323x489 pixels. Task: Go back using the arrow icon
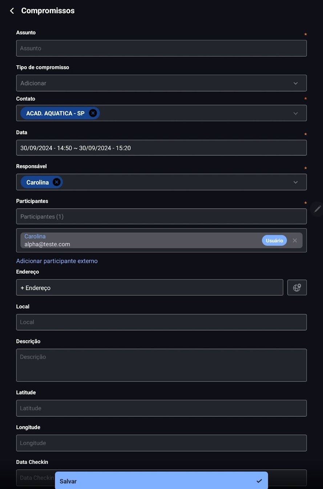pyautogui.click(x=12, y=11)
